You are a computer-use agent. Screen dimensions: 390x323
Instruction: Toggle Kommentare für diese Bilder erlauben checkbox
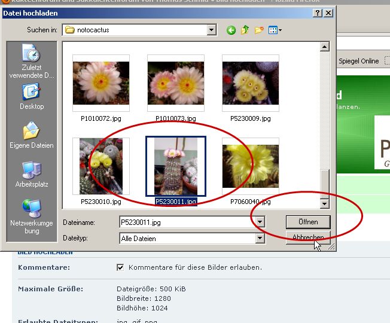coord(120,267)
